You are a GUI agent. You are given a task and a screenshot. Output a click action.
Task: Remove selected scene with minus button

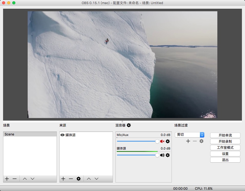(x=15, y=179)
